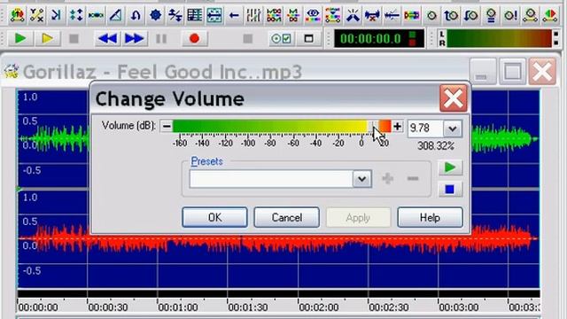The height and width of the screenshot is (319, 567).
Task: Click the offset slanted arrows icon
Action: [x=175, y=15]
